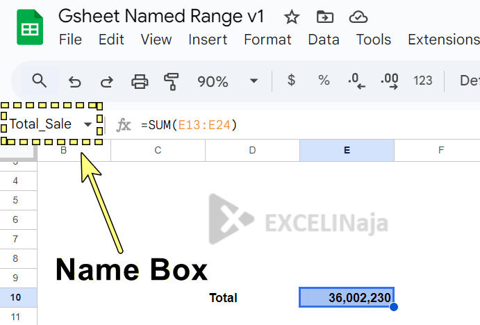This screenshot has width=480, height=325.
Task: Decrease decimal places
Action: (x=356, y=81)
